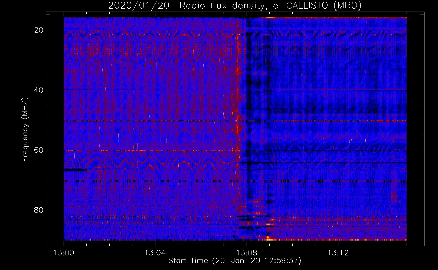Viewport: 438px width, 270px height.
Task: Click the '40' frequency tick label
Action: [x=39, y=90]
